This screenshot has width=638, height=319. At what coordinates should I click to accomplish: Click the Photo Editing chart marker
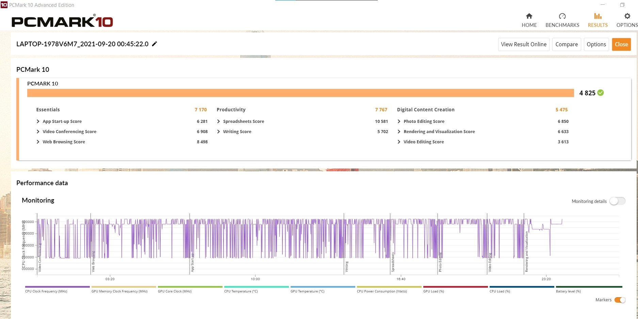(x=440, y=262)
